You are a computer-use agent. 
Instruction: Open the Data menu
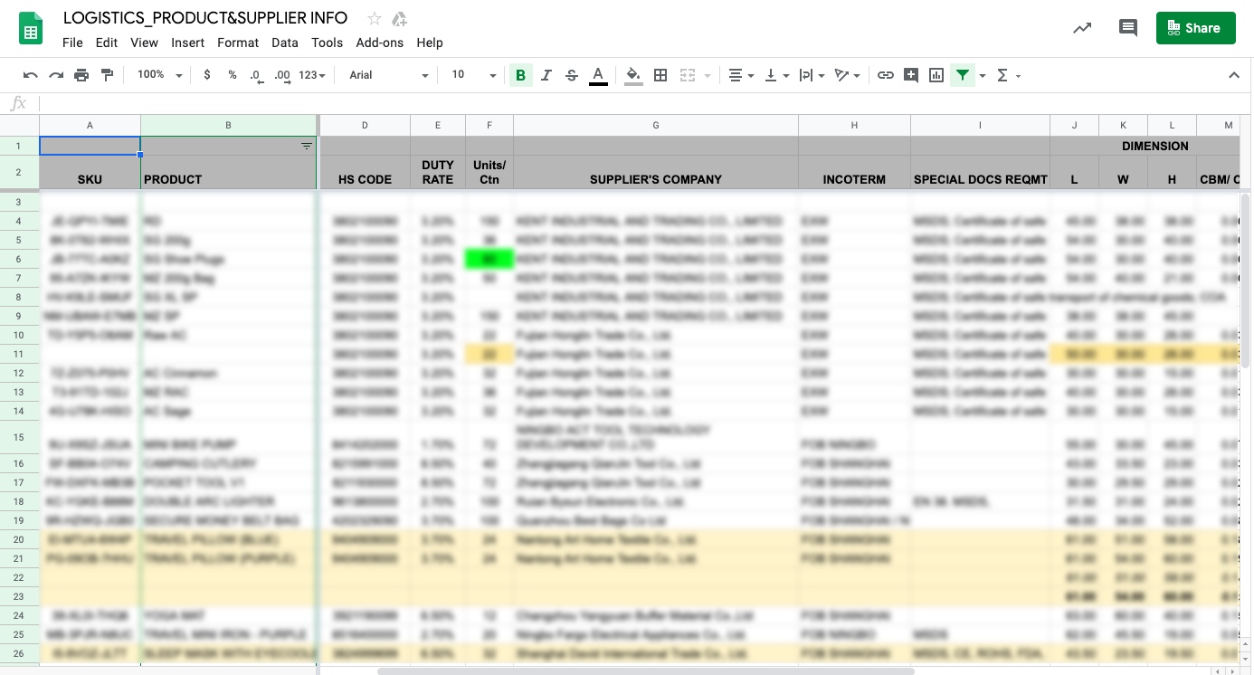coord(285,43)
